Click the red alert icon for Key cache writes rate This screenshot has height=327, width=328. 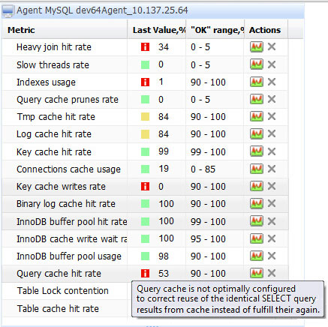point(145,187)
